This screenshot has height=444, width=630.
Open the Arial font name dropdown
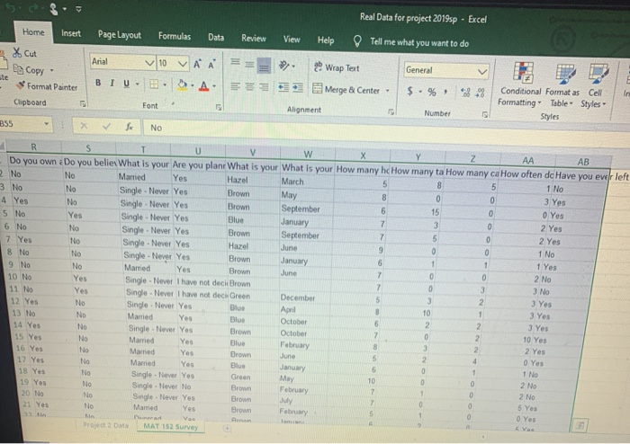pyautogui.click(x=149, y=63)
